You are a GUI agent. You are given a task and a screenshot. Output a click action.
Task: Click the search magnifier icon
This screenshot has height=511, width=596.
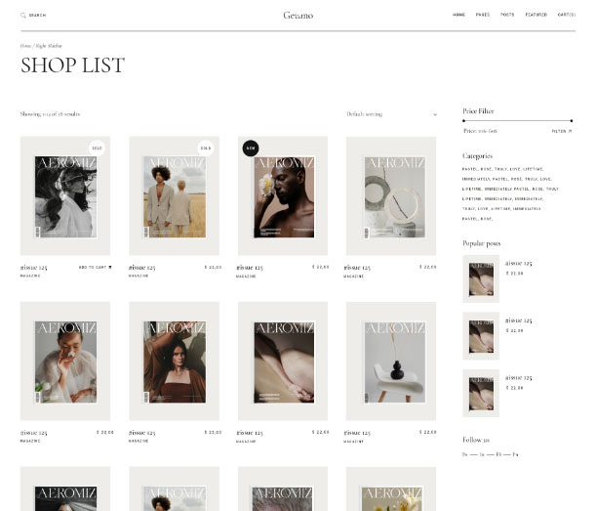coord(23,16)
